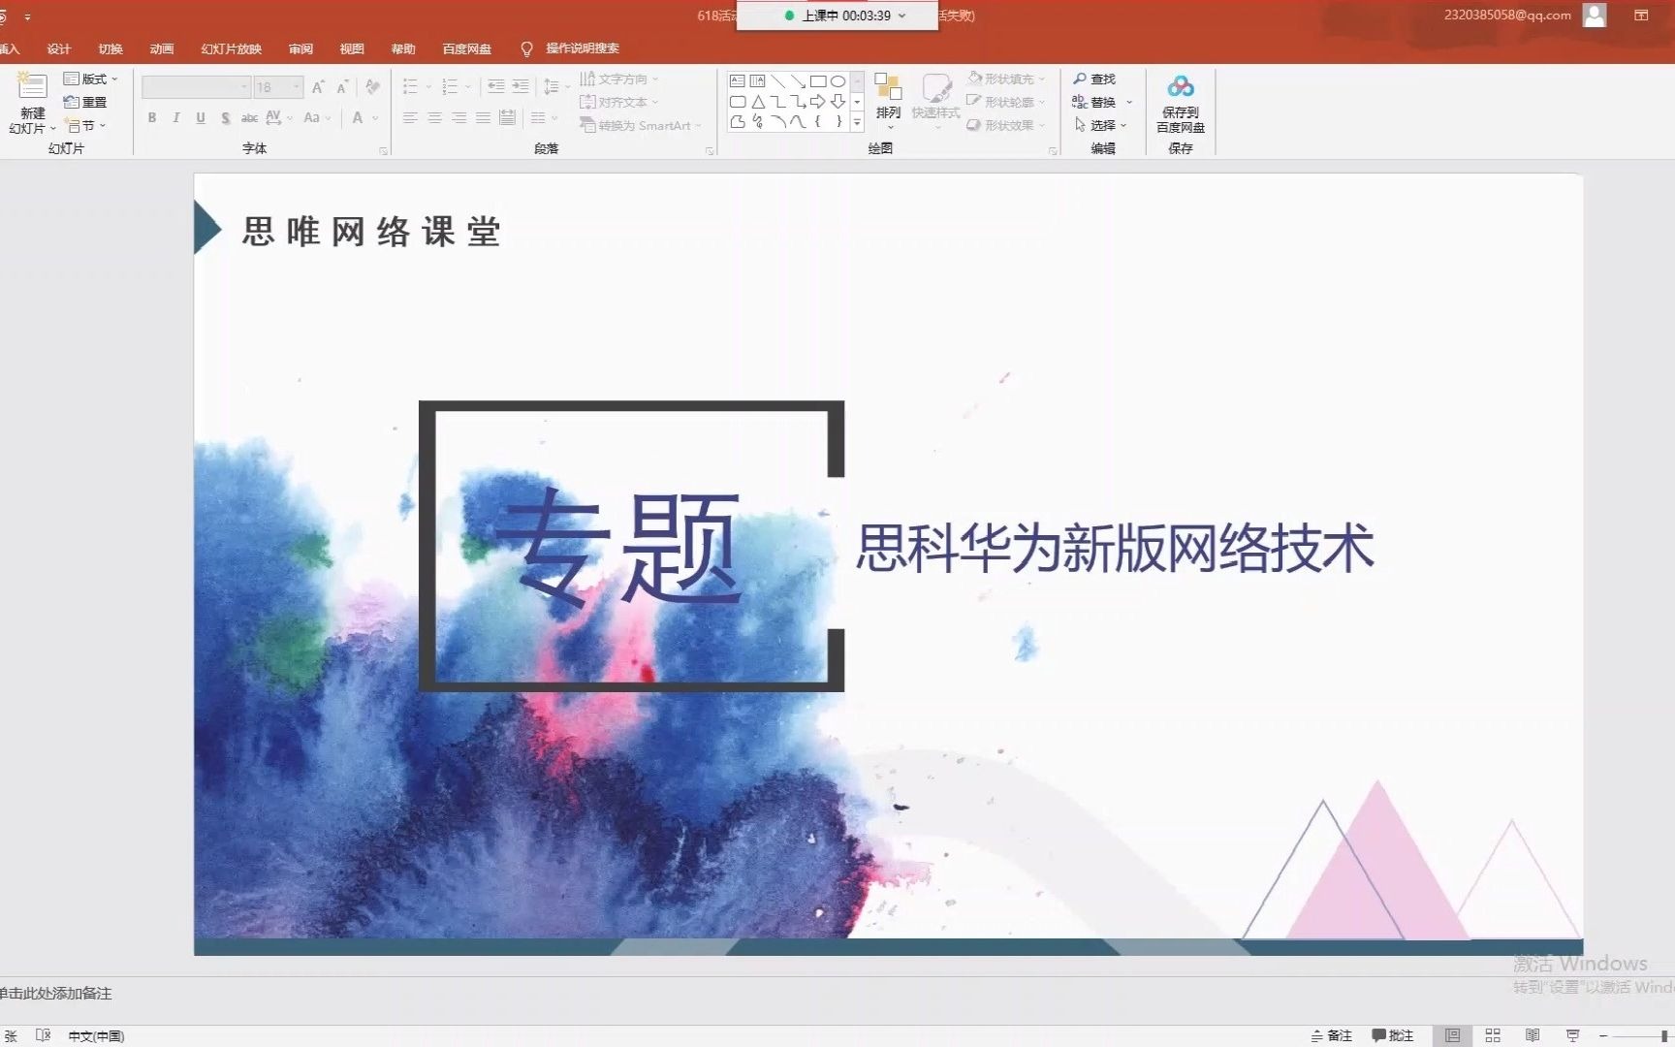Open the Layout (版式) dropdown
This screenshot has height=1047, width=1675.
[x=90, y=79]
